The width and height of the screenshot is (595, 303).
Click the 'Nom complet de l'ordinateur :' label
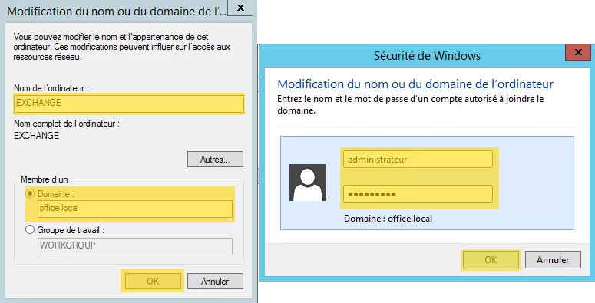[67, 124]
